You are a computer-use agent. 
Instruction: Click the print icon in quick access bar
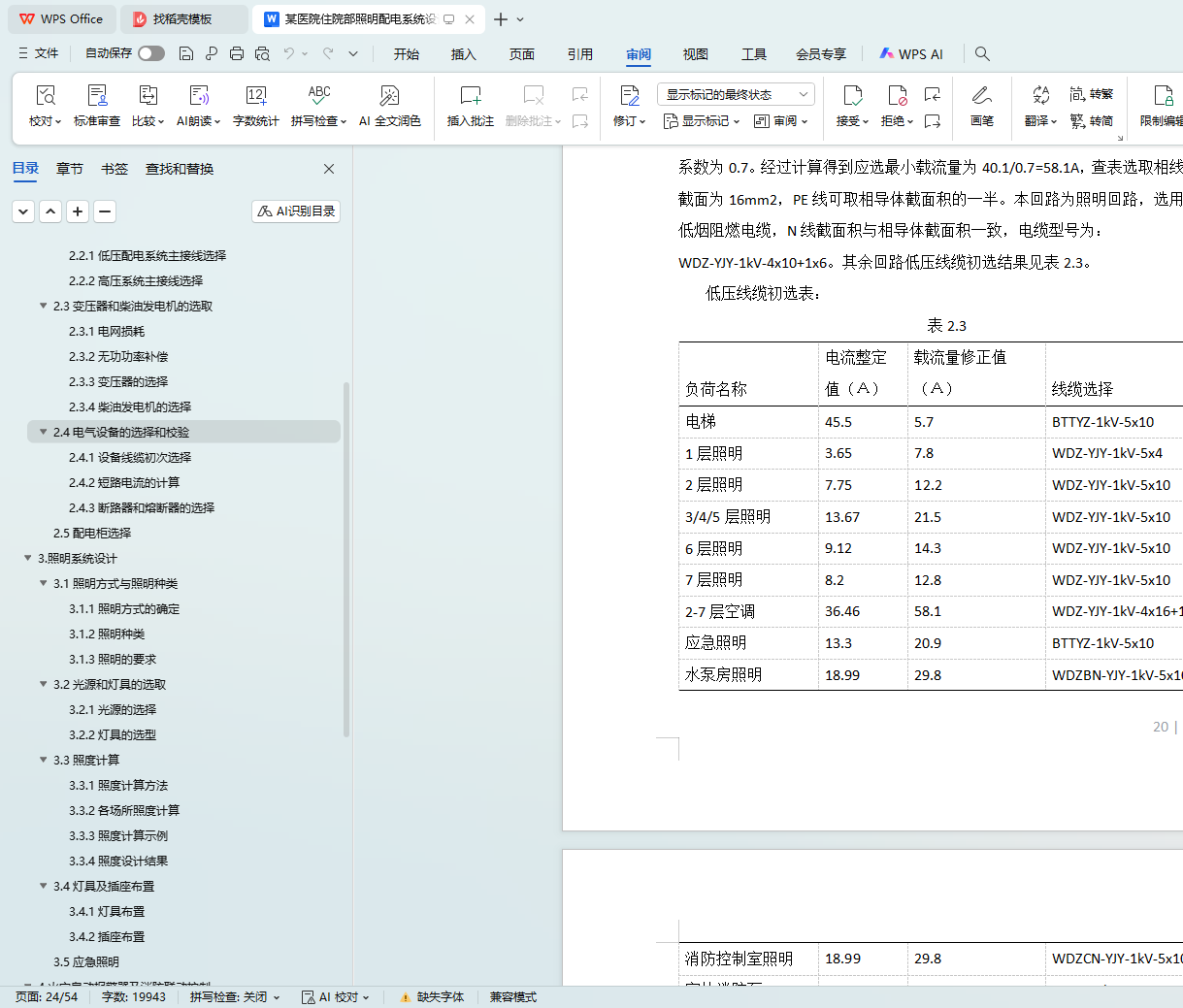pos(237,54)
